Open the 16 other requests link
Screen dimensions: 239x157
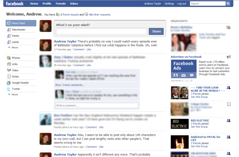[x=100, y=14]
